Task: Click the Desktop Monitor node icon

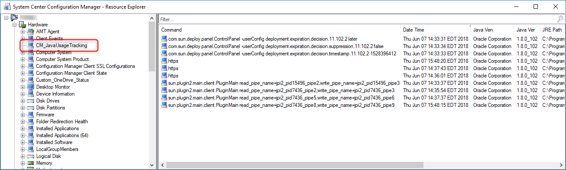Action: pyautogui.click(x=31, y=87)
